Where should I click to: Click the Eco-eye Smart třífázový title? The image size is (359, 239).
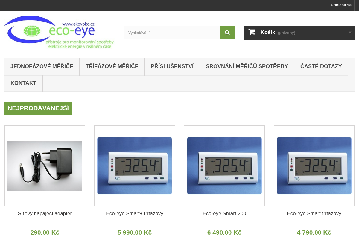(x=314, y=214)
